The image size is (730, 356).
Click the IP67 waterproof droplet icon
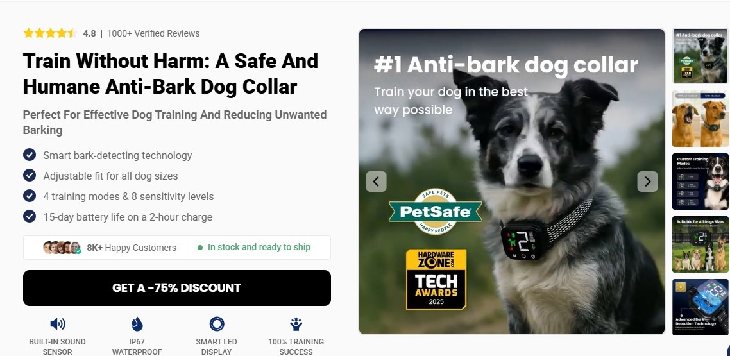(137, 324)
